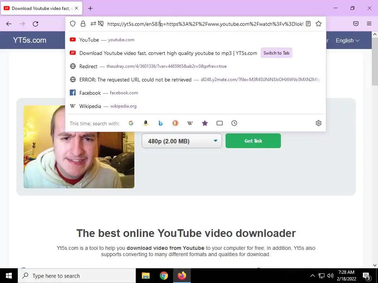The image size is (378, 283).
Task: Click the taskbar search box
Action: [x=77, y=276]
